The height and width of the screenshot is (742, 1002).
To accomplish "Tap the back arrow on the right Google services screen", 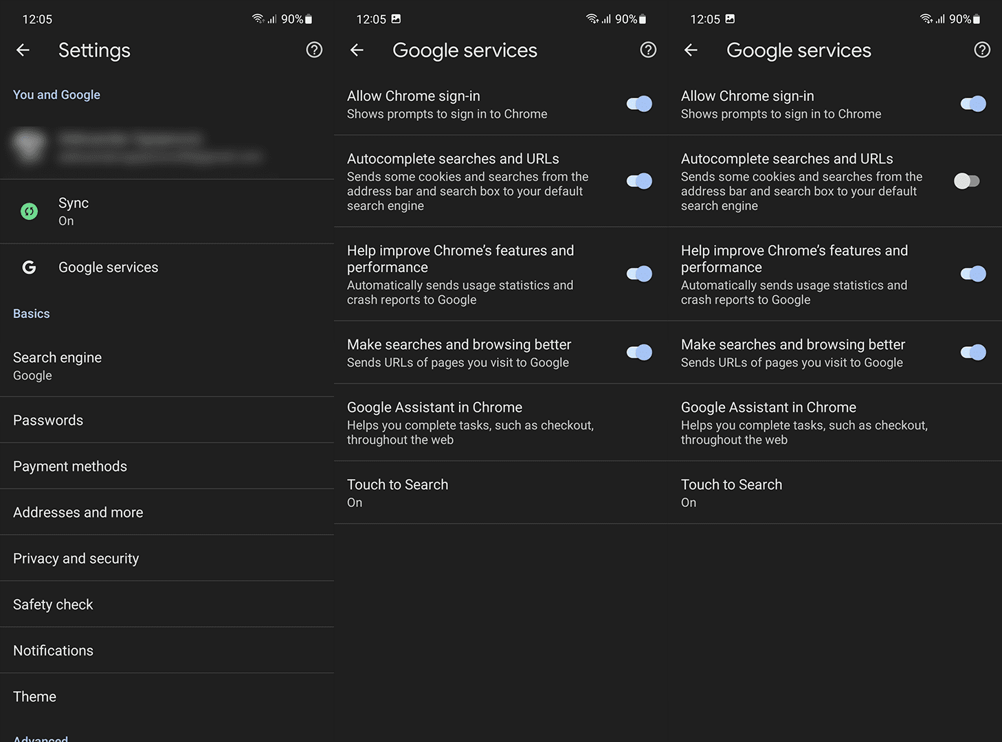I will 691,50.
